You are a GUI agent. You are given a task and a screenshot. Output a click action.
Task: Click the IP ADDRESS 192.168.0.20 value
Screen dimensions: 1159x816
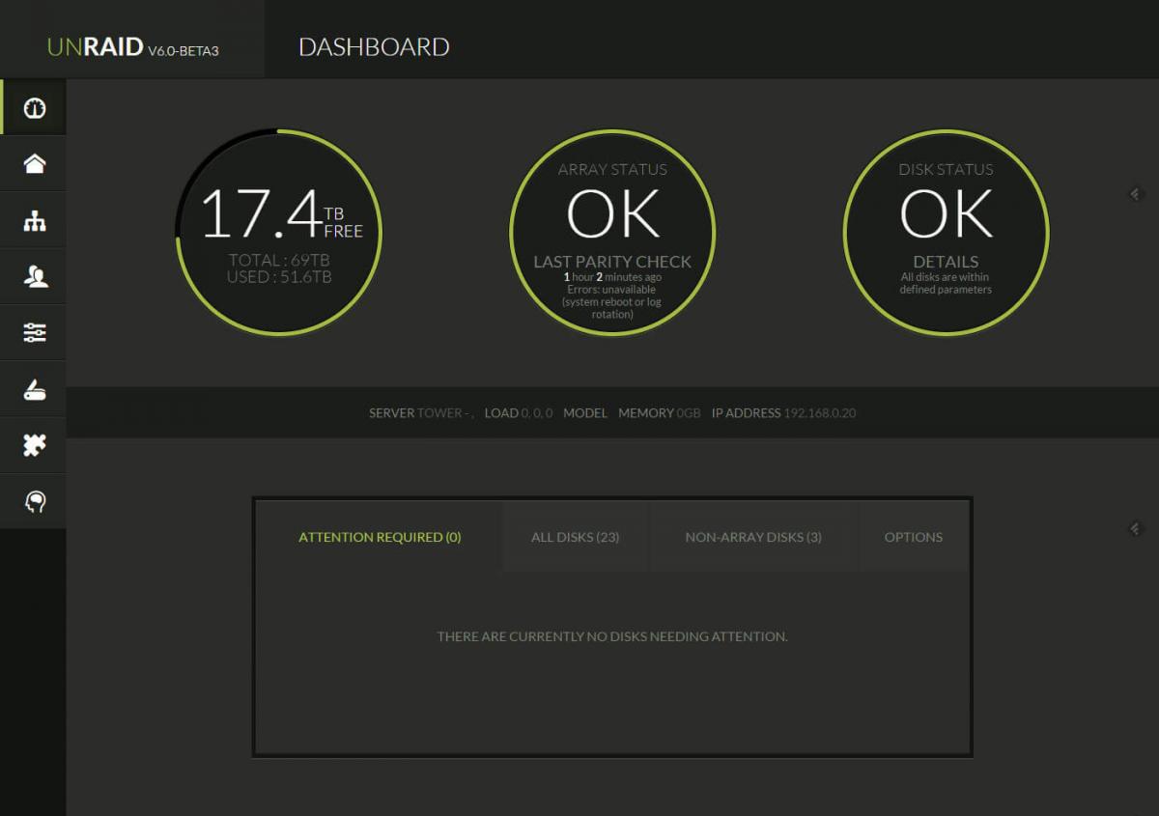point(783,413)
